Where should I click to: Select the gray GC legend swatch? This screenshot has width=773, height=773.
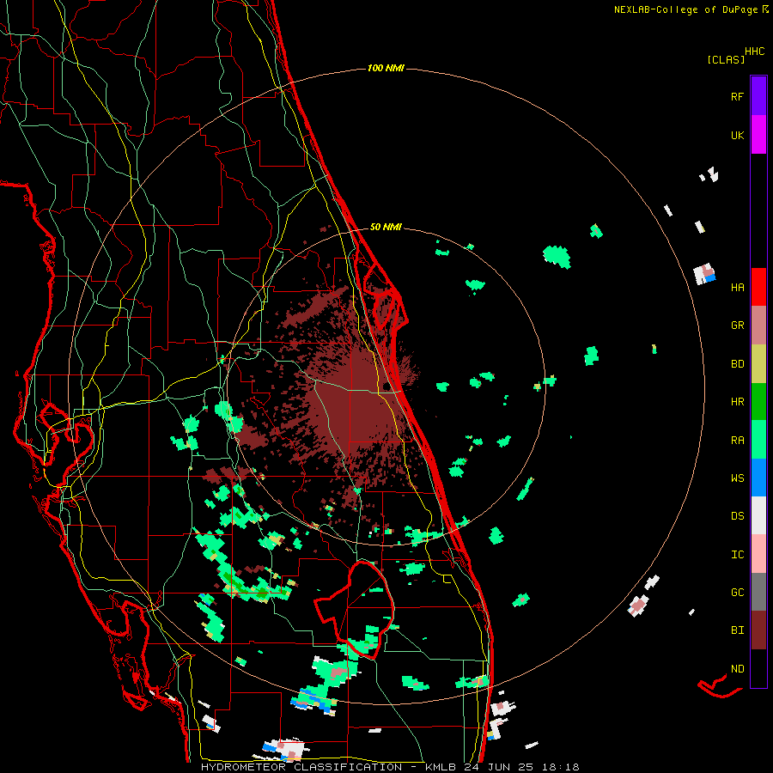[x=758, y=592]
